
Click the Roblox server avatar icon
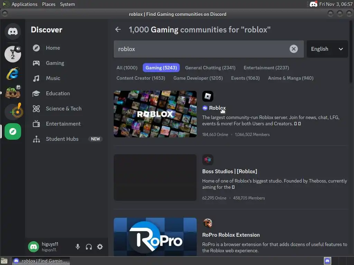pyautogui.click(x=208, y=96)
